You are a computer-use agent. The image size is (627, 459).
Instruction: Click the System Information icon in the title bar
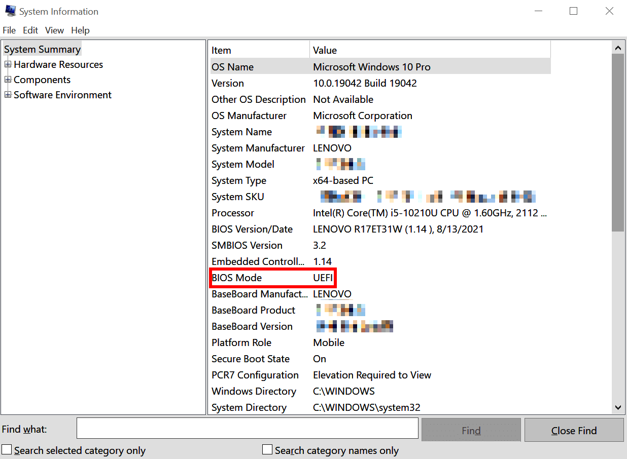[11, 11]
